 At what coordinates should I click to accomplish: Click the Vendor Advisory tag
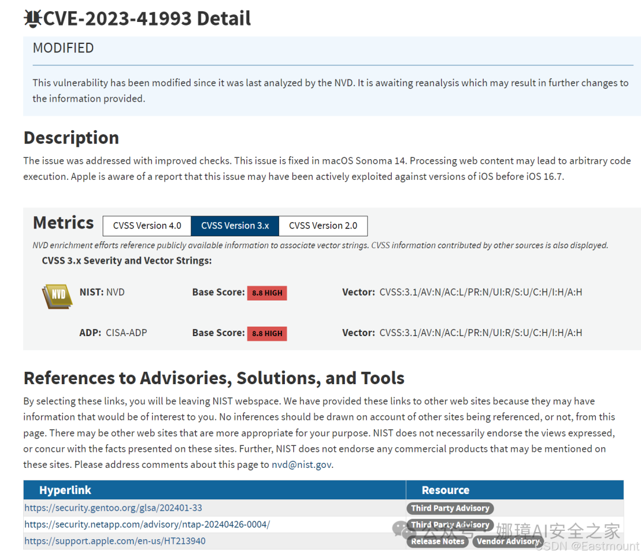(x=508, y=541)
